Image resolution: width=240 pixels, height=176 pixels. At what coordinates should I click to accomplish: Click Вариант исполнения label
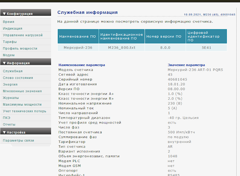(79, 151)
